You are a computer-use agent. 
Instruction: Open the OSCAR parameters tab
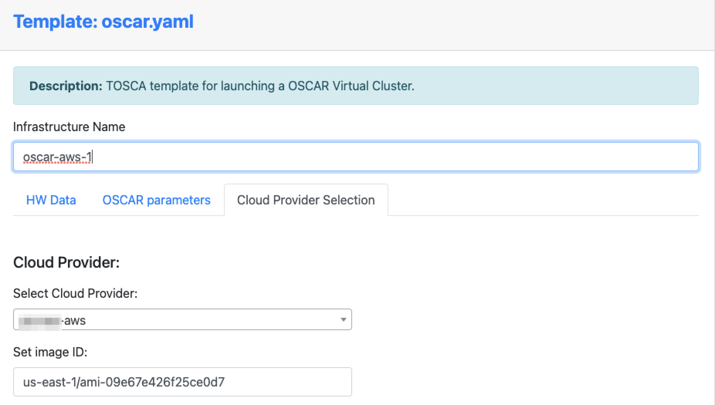(156, 200)
